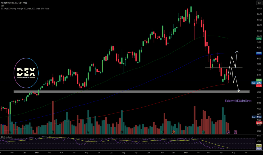Open the USD currency selector
Screen dimensions: 263x155
point(259,3)
